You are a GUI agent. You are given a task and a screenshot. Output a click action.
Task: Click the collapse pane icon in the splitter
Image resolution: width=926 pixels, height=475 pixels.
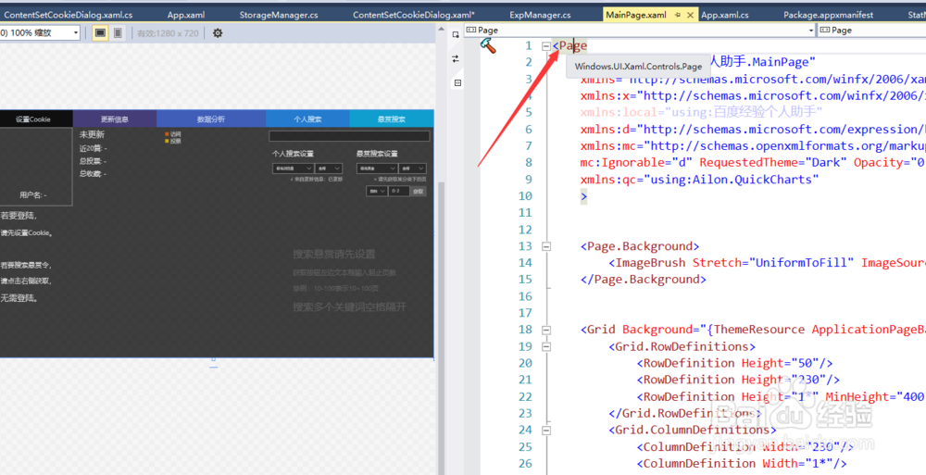tap(457, 83)
